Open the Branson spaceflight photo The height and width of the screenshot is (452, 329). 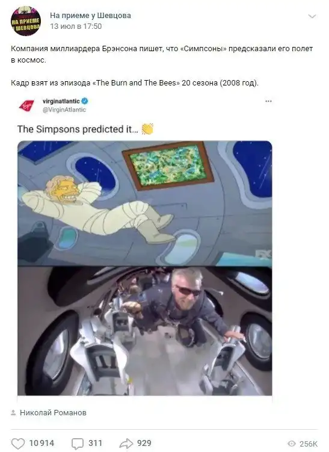tap(144, 330)
